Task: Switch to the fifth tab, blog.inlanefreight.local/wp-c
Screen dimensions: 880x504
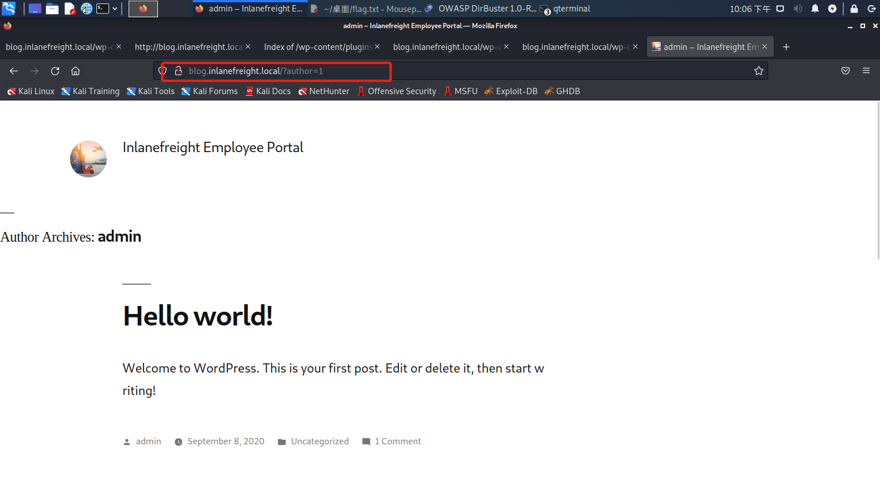Action: tap(576, 47)
